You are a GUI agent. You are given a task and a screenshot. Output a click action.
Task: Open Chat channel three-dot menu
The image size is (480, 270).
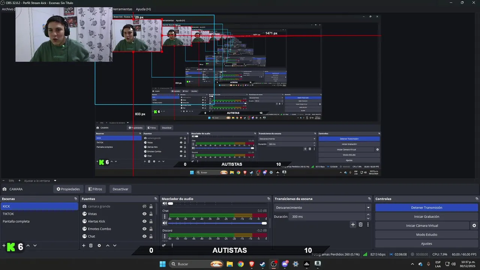tap(165, 216)
